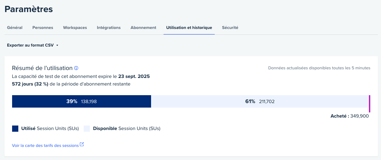The image size is (381, 160).
Task: Switch to the Personnes tab
Action: [x=43, y=28]
